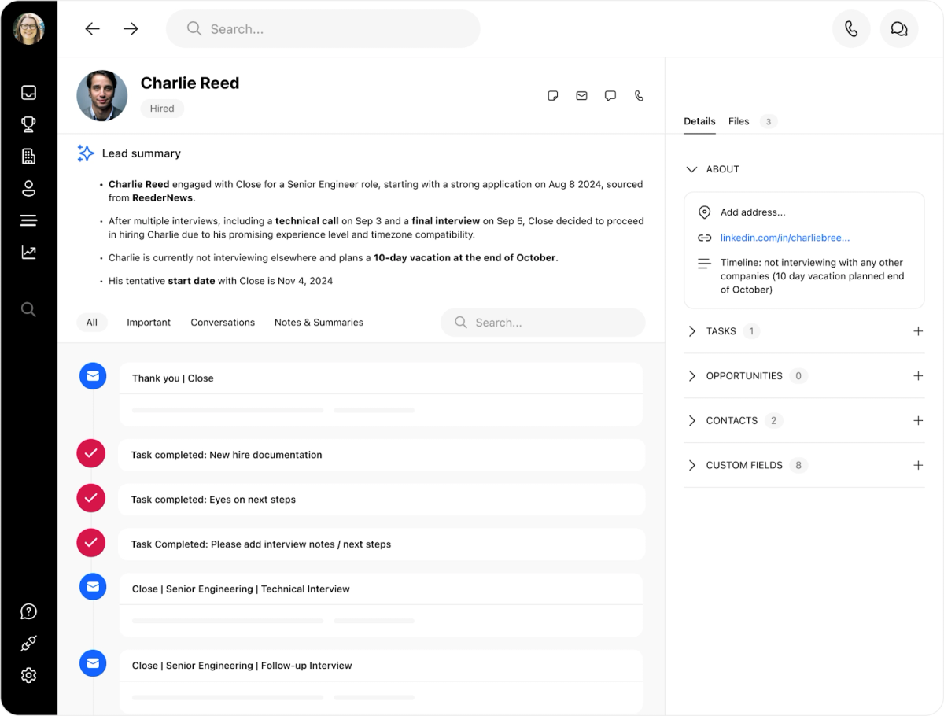The height and width of the screenshot is (716, 944).
Task: Open 'Please add interview notes / next steps' task
Action: coord(382,544)
